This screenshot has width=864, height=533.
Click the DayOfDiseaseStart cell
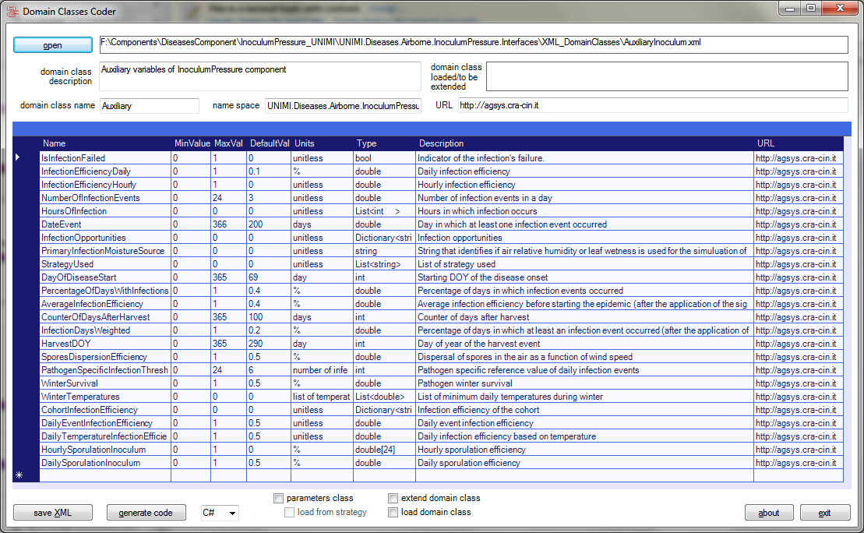(105, 277)
